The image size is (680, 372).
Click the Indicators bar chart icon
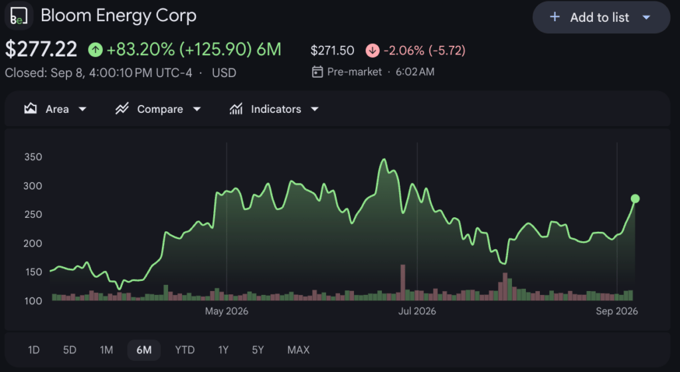[236, 109]
